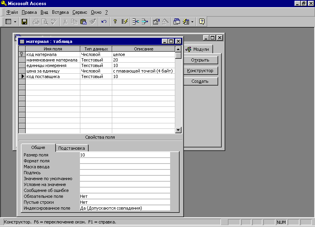The width and height of the screenshot is (315, 227).
Task: Expand the New Object dropdown arrow
Action: 192,22
